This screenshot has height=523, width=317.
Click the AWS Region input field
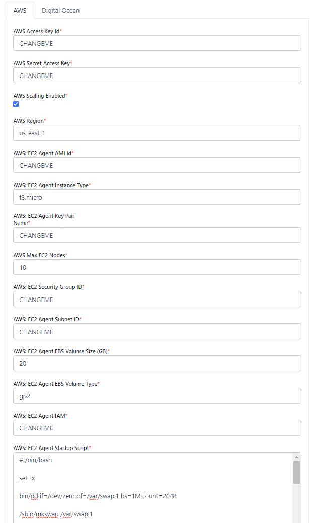[157, 133]
